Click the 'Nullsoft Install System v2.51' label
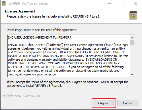 (22, 96)
